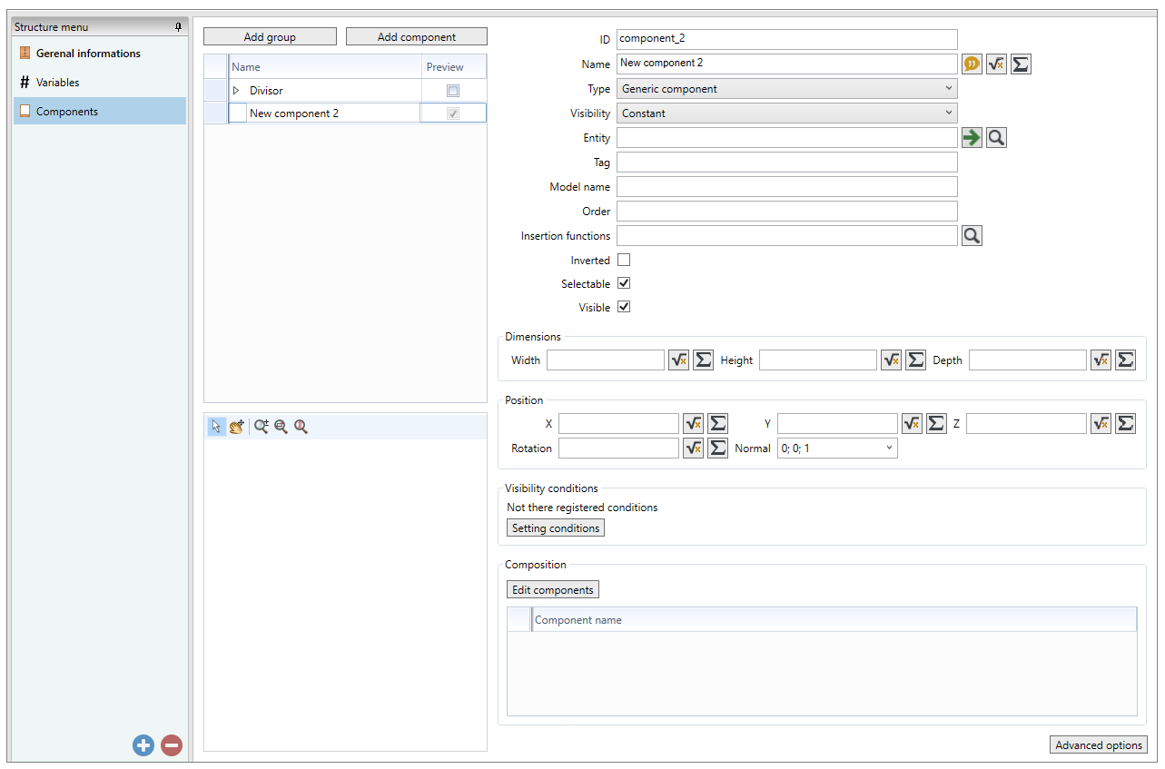The width and height of the screenshot is (1165, 769).
Task: Uncheck the Visible checkbox
Action: coord(624,307)
